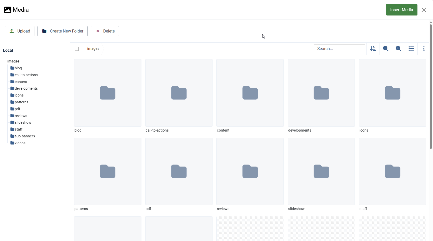This screenshot has height=241, width=433.
Task: Open the developments folder icon in grid
Action: tap(321, 93)
